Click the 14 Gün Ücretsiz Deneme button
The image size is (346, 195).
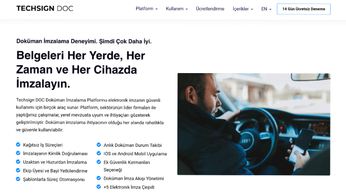[304, 9]
